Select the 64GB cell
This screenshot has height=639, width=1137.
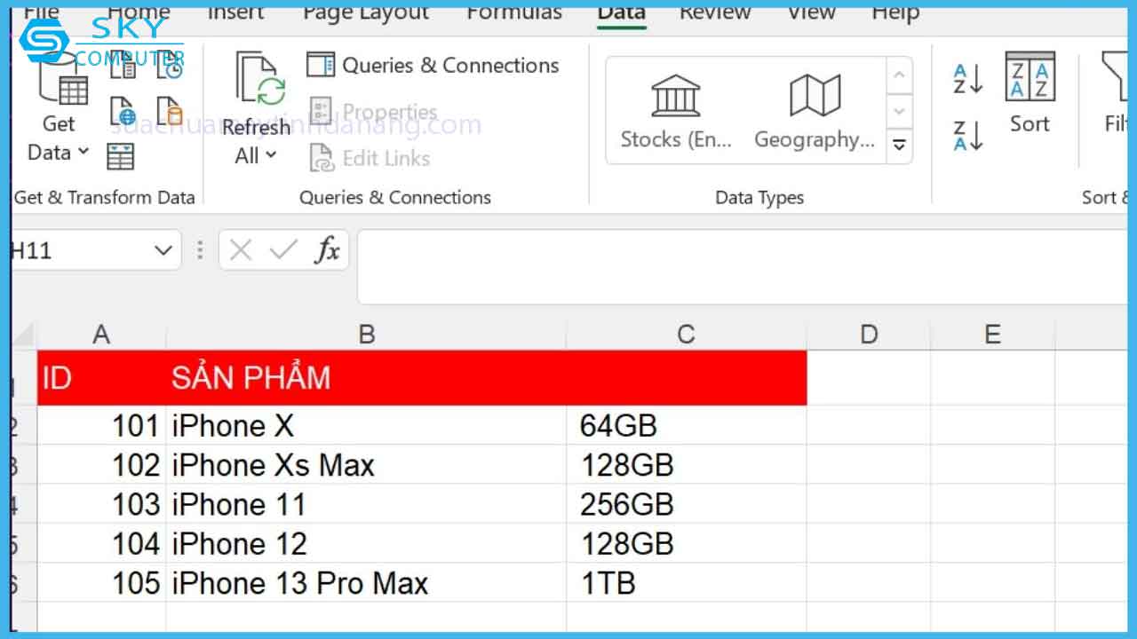click(686, 426)
